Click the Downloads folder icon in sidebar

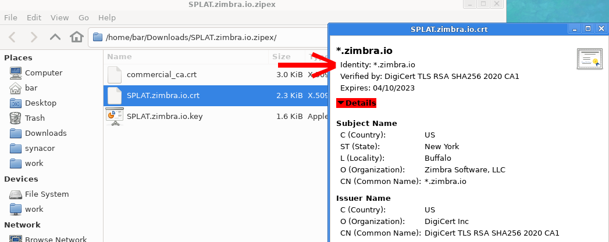16,133
